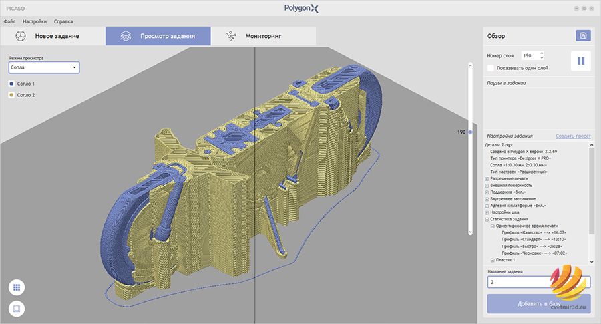The width and height of the screenshot is (601, 324).
Task: Click the grid view round icon
Action: click(17, 287)
